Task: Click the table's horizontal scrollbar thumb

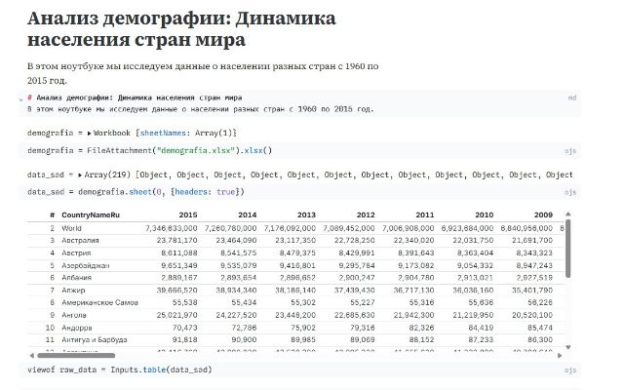Action: pos(76,355)
